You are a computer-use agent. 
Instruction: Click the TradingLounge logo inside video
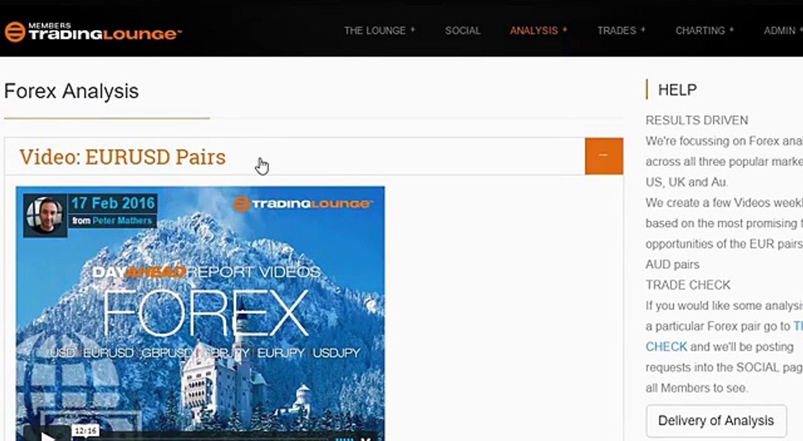point(302,203)
